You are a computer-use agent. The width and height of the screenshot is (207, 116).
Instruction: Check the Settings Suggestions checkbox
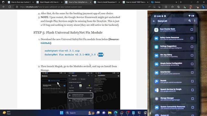tap(192, 47)
